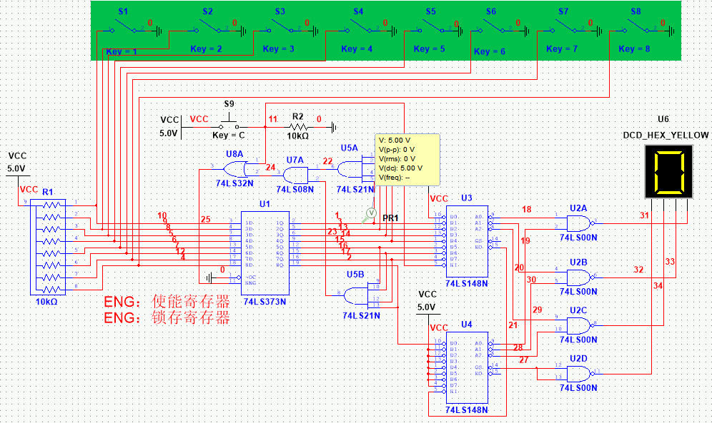Click the ground symbol at U1 OC pin
The height and width of the screenshot is (423, 712).
209,277
